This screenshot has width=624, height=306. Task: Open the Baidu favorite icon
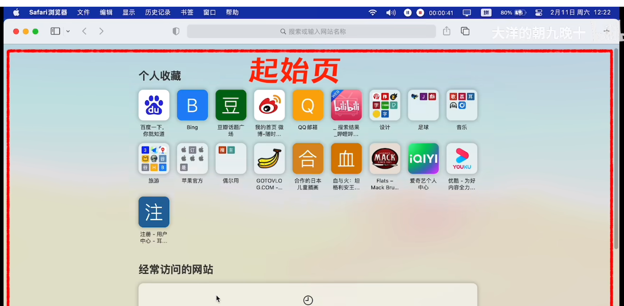click(x=154, y=105)
